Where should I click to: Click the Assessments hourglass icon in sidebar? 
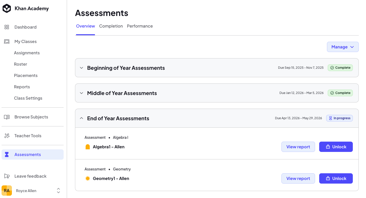[x=7, y=154]
